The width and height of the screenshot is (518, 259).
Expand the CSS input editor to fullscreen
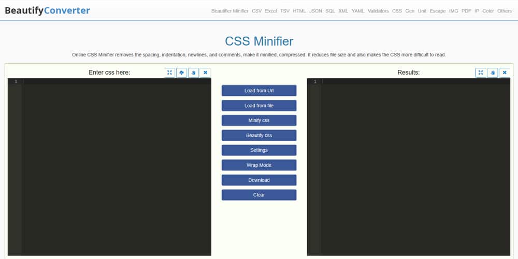(170, 73)
